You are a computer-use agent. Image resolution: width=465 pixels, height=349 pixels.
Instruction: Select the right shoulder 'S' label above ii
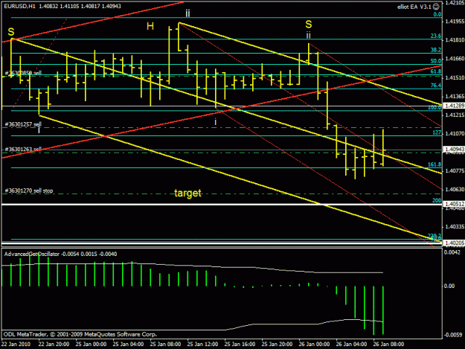click(x=309, y=25)
